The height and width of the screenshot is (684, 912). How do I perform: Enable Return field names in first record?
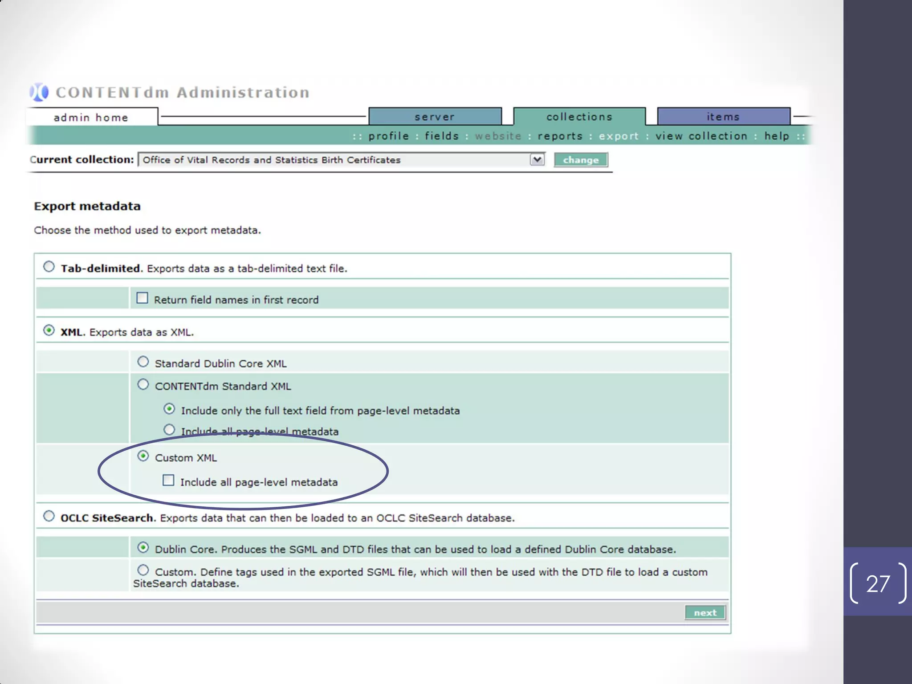(142, 298)
